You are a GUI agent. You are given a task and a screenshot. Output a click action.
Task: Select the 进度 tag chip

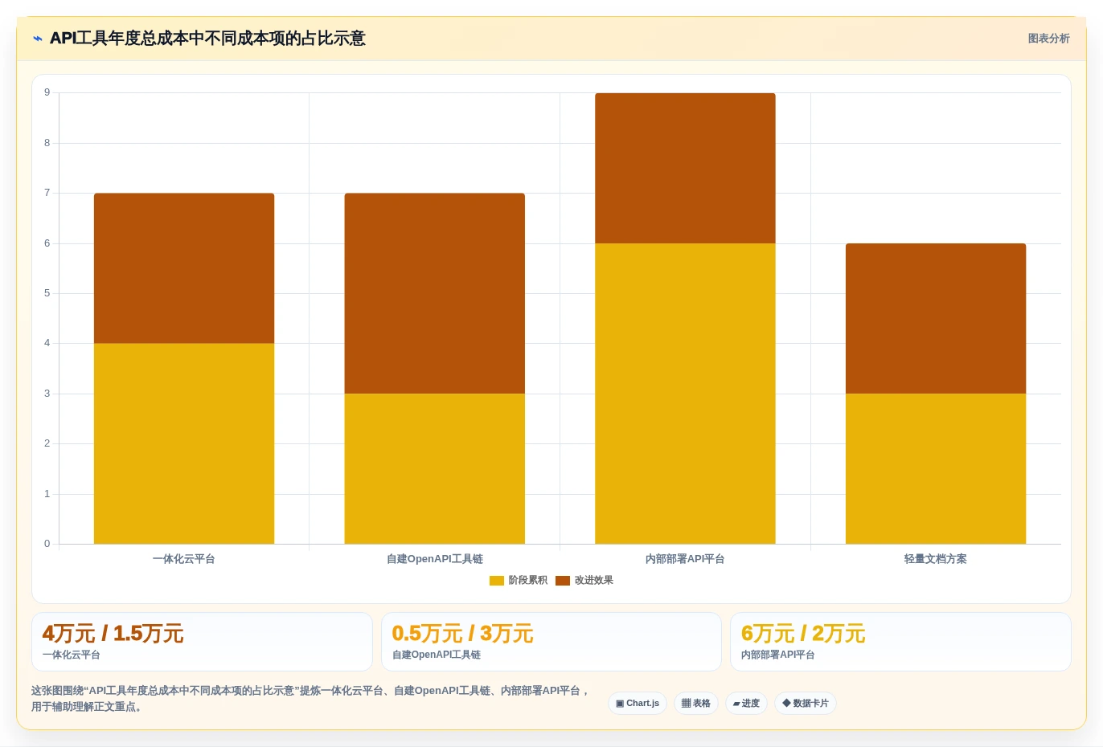point(746,704)
